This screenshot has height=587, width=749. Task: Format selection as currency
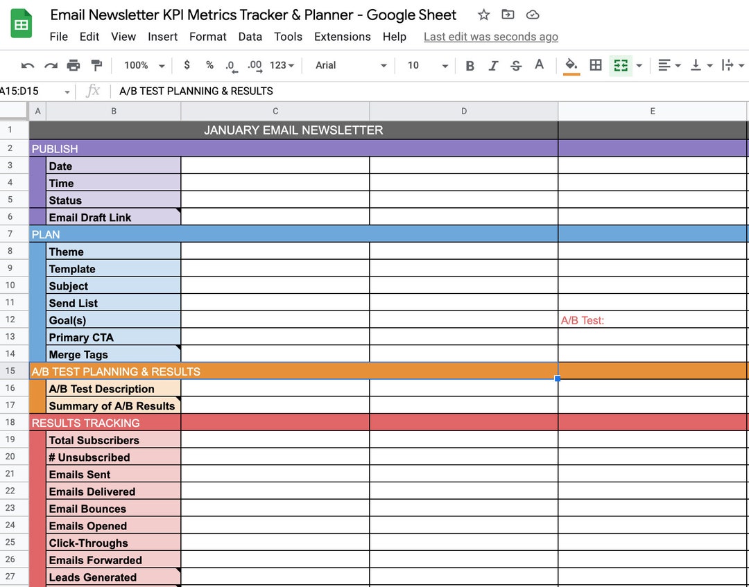coord(187,65)
